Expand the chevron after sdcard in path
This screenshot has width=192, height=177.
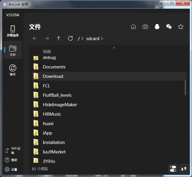coord(102,38)
